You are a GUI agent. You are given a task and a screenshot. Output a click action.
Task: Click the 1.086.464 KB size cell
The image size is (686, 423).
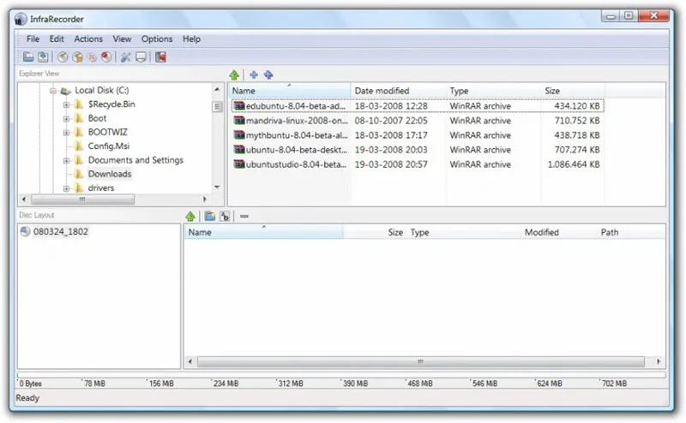point(574,164)
